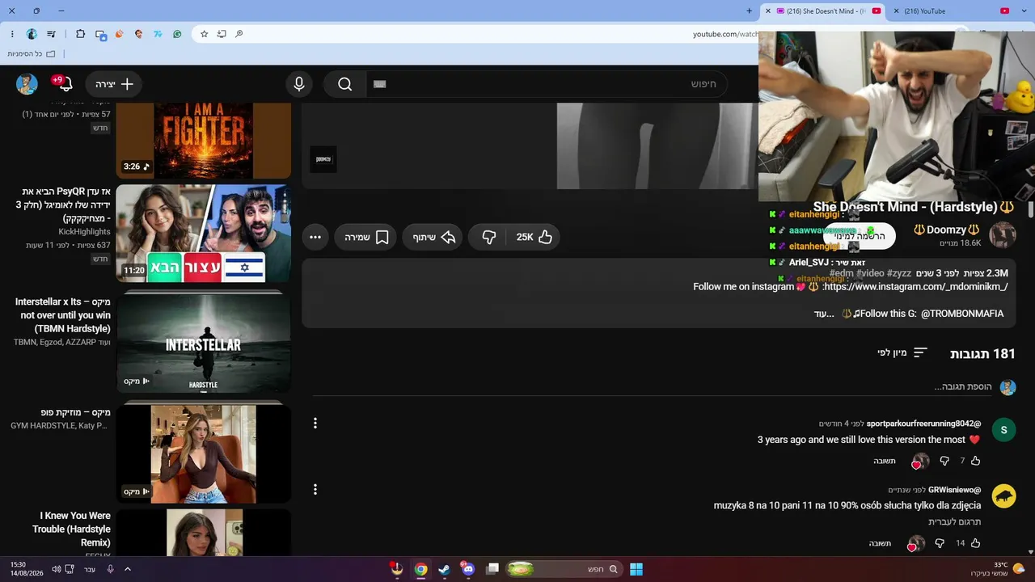Click the install-app icon in address bar
The image size is (1035, 582).
221,34
